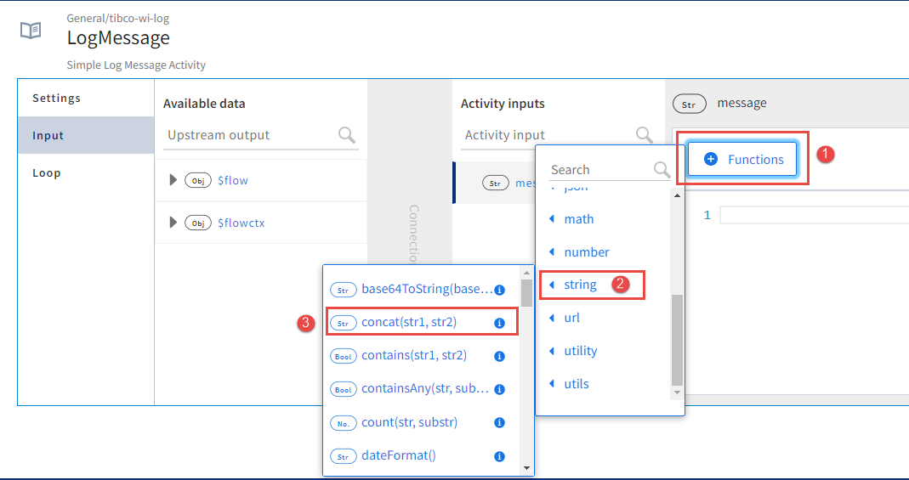Open info icon for count(str, substr)
The width and height of the screenshot is (909, 480).
click(500, 422)
